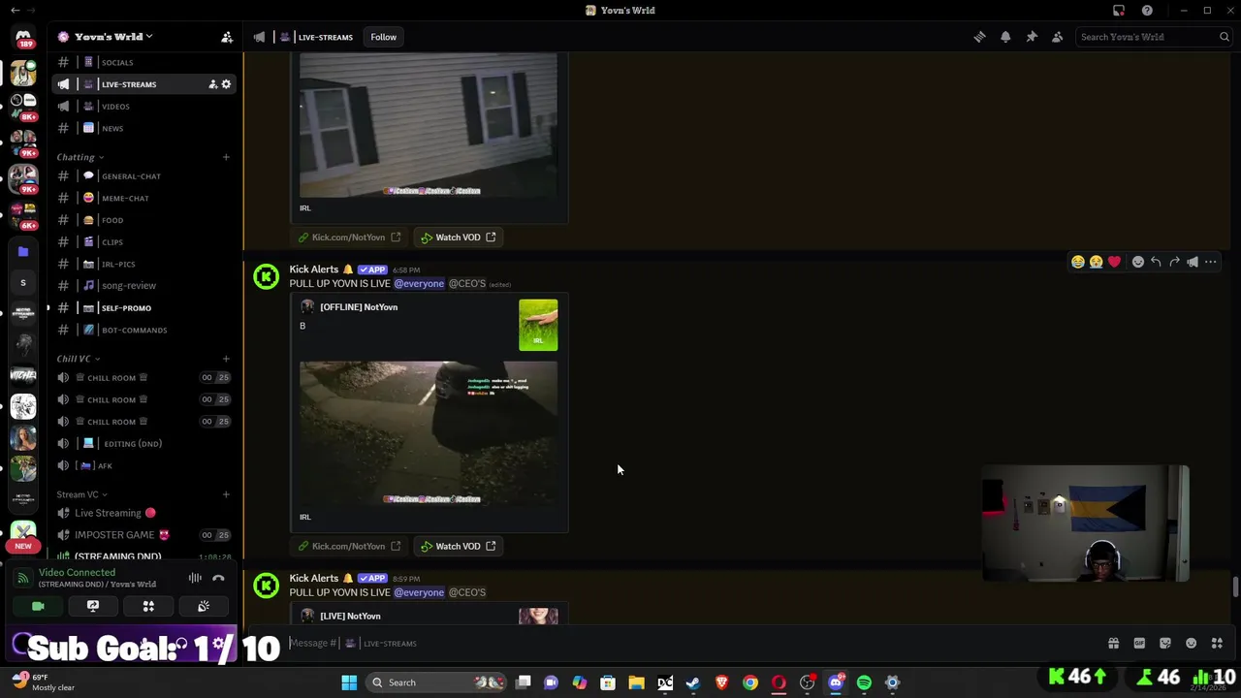The height and width of the screenshot is (698, 1241).
Task: React with the laughing-crying emoji
Action: click(x=1077, y=262)
